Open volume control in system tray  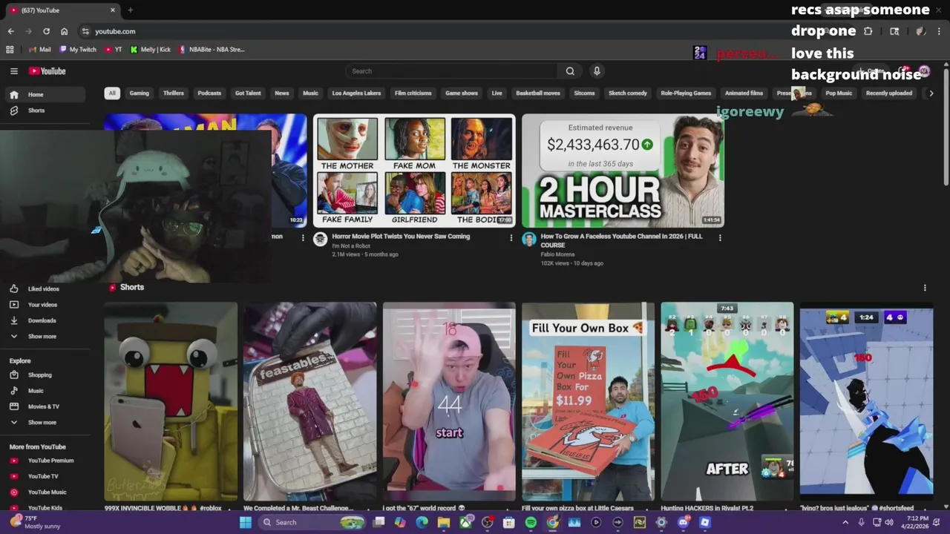click(889, 522)
